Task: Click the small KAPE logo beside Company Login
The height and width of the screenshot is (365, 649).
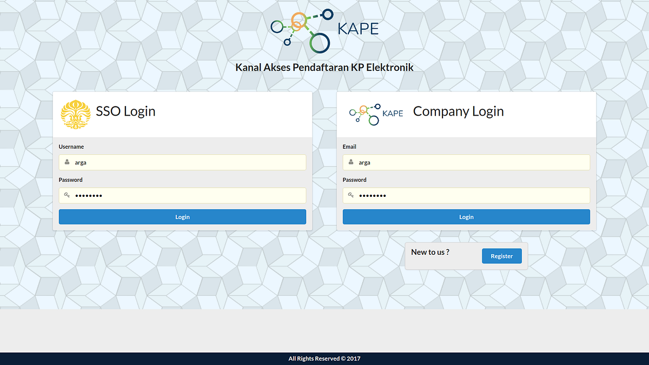Action: click(376, 114)
